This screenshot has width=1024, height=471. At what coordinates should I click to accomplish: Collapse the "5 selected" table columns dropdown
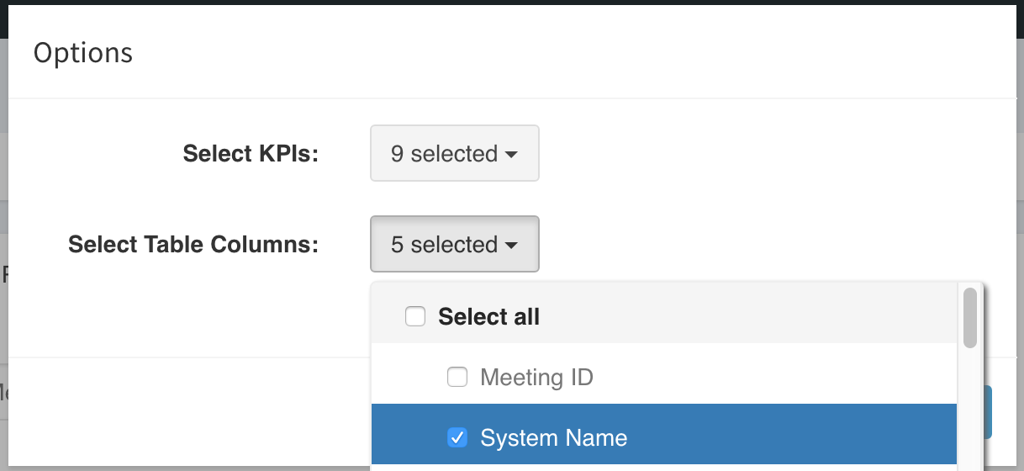[x=455, y=245]
